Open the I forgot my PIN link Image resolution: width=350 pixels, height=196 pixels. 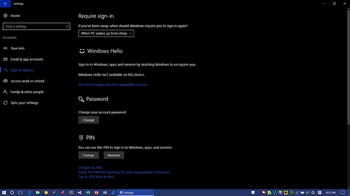[x=90, y=167]
